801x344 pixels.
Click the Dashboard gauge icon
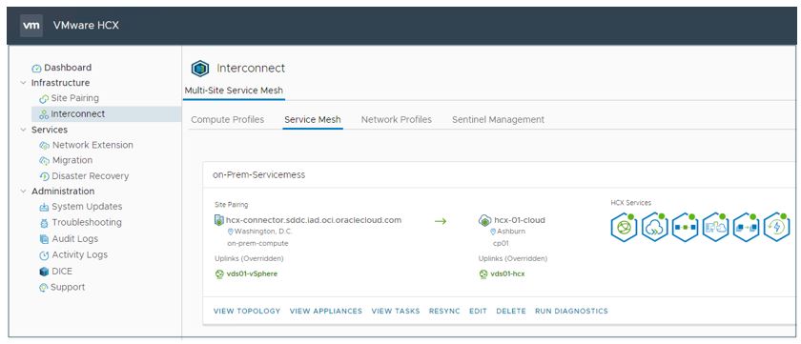point(36,69)
